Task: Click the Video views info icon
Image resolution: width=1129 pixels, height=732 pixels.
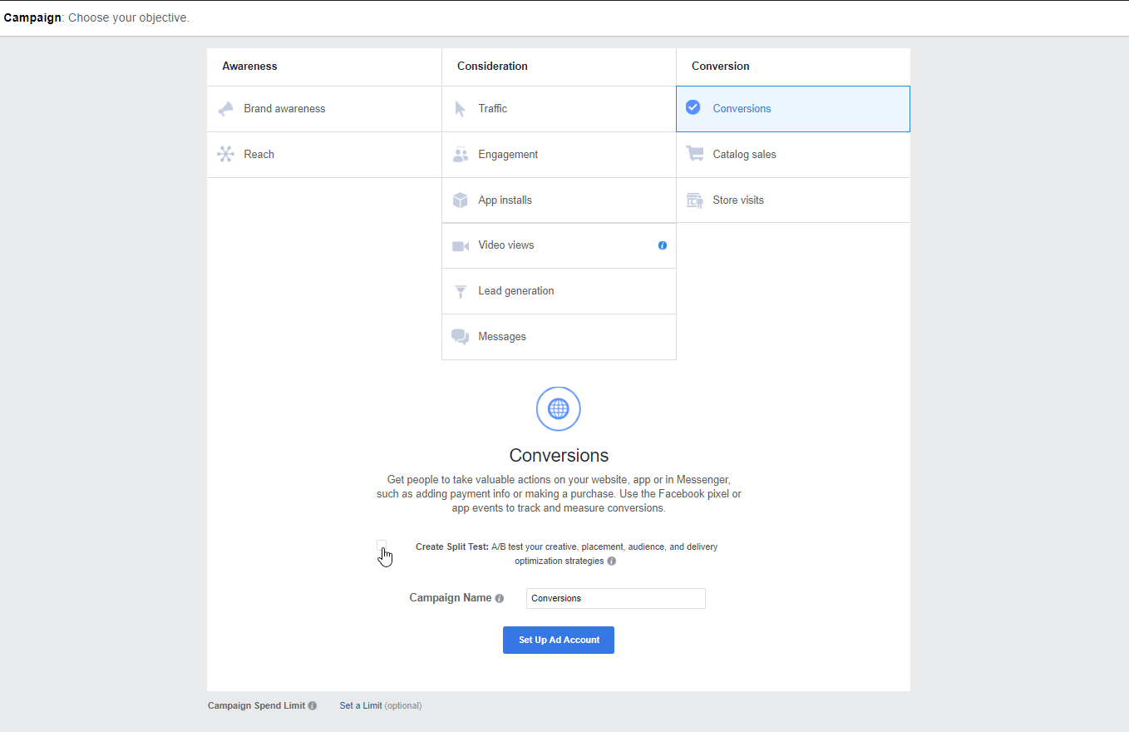Action: click(x=663, y=245)
